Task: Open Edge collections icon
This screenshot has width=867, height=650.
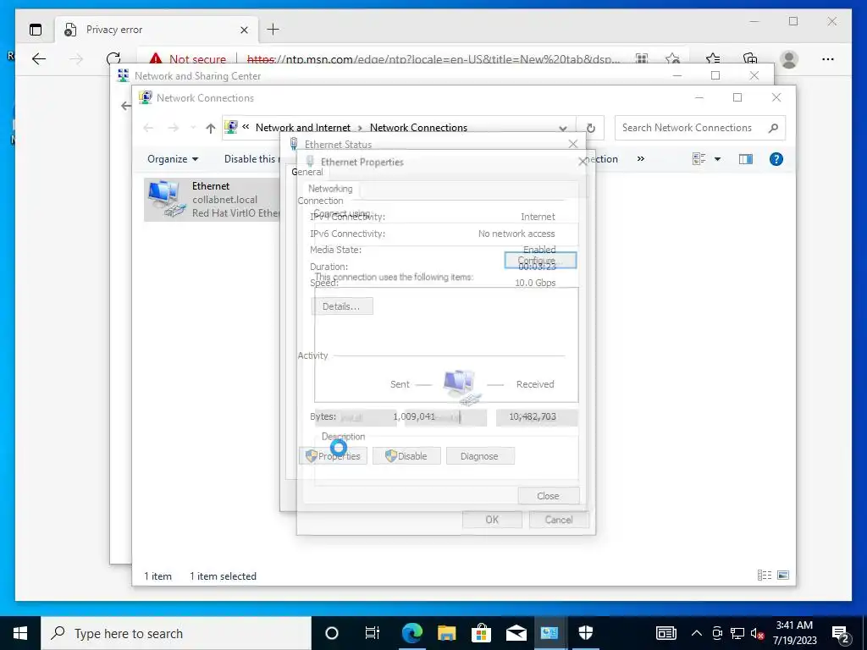Action: pos(750,59)
